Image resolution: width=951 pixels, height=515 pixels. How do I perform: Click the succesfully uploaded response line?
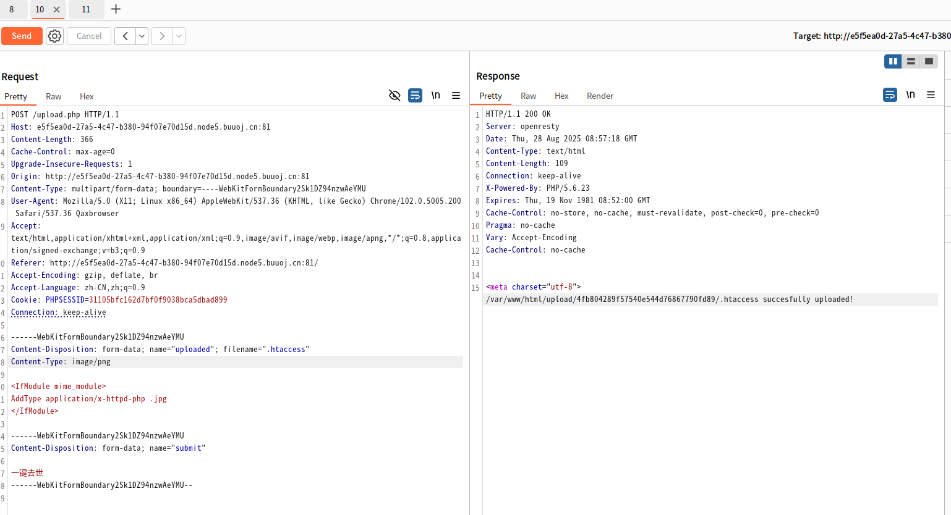click(670, 299)
